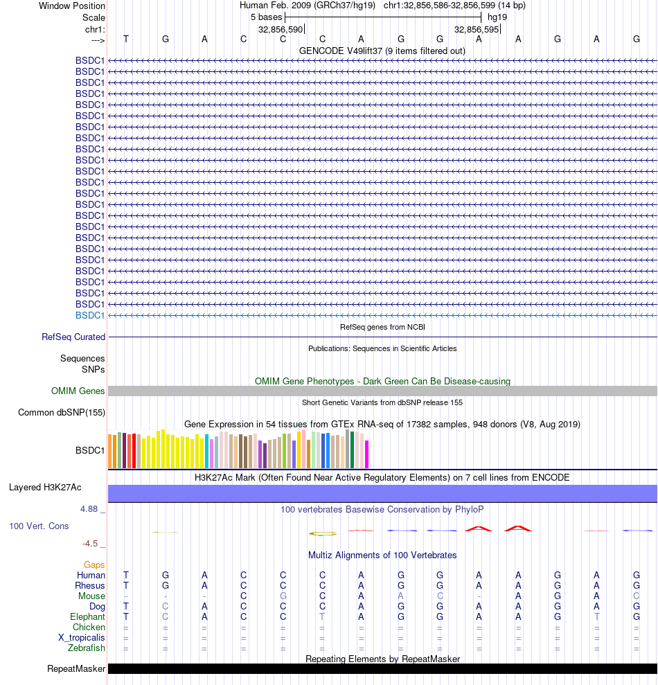Click the Rhesus alignment row label
Screen dimensions: 658x685
90,586
